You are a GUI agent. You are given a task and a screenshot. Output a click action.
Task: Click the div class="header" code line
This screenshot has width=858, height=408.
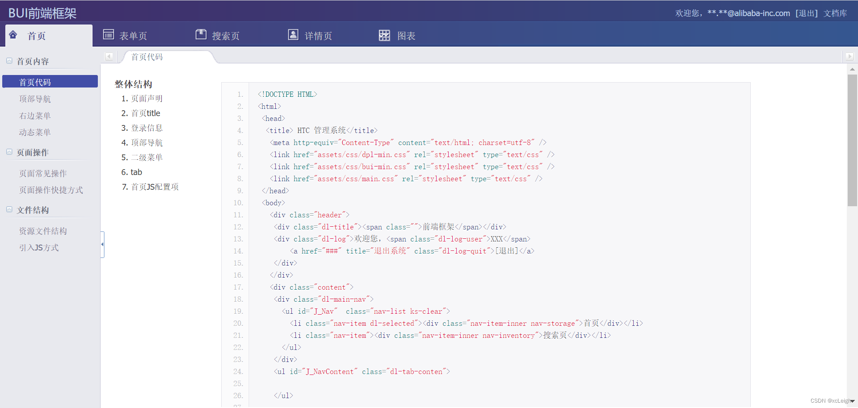click(x=310, y=215)
